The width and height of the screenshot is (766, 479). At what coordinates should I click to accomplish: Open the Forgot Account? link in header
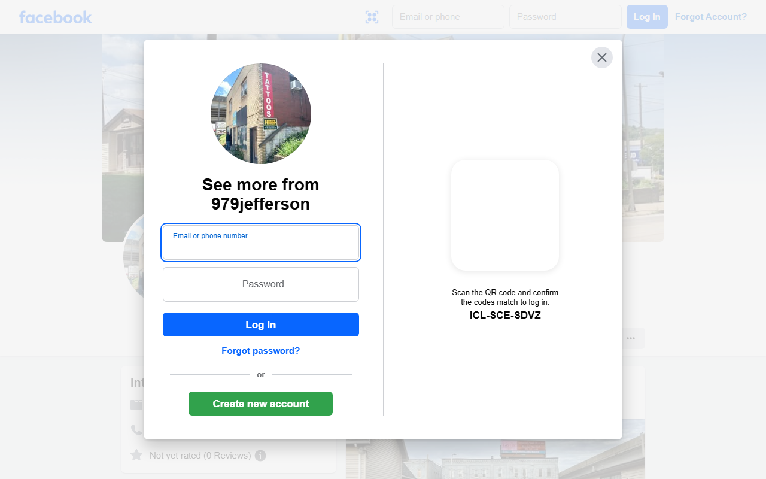711,17
